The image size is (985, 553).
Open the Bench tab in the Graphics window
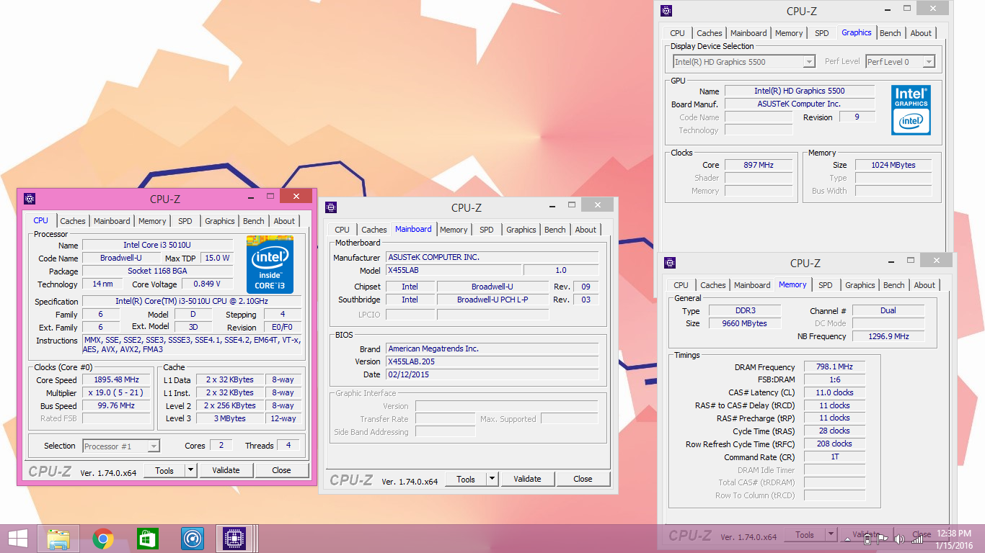point(891,33)
